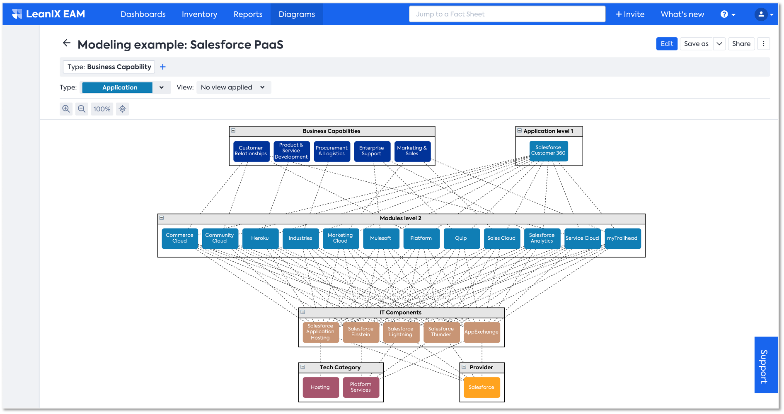Click the Save as button

click(696, 44)
